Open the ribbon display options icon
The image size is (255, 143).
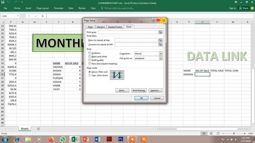click(x=235, y=2)
